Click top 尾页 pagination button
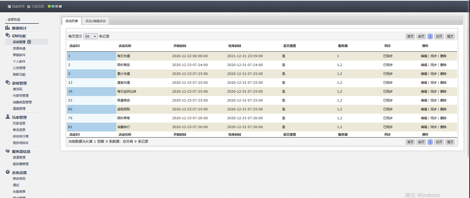Image resolution: width=470 pixels, height=198 pixels. point(450,37)
